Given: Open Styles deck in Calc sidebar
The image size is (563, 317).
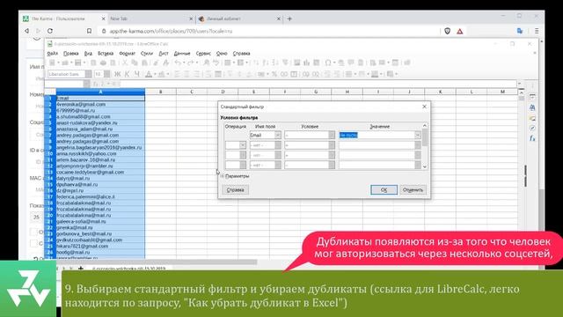Looking at the screenshot, I should coord(532,107).
